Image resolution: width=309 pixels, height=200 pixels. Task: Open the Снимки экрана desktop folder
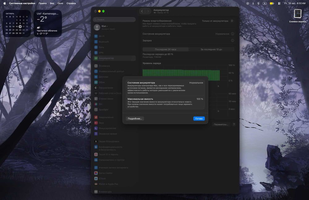[297, 16]
